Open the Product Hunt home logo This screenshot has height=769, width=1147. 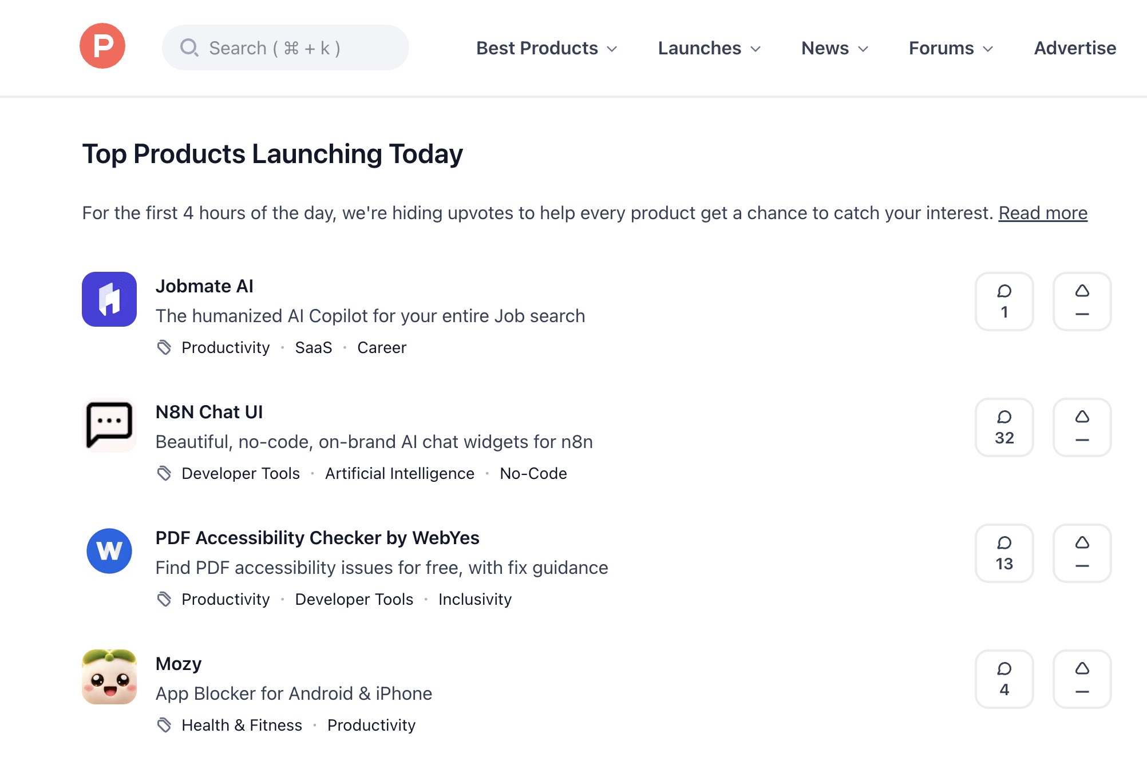pyautogui.click(x=102, y=46)
